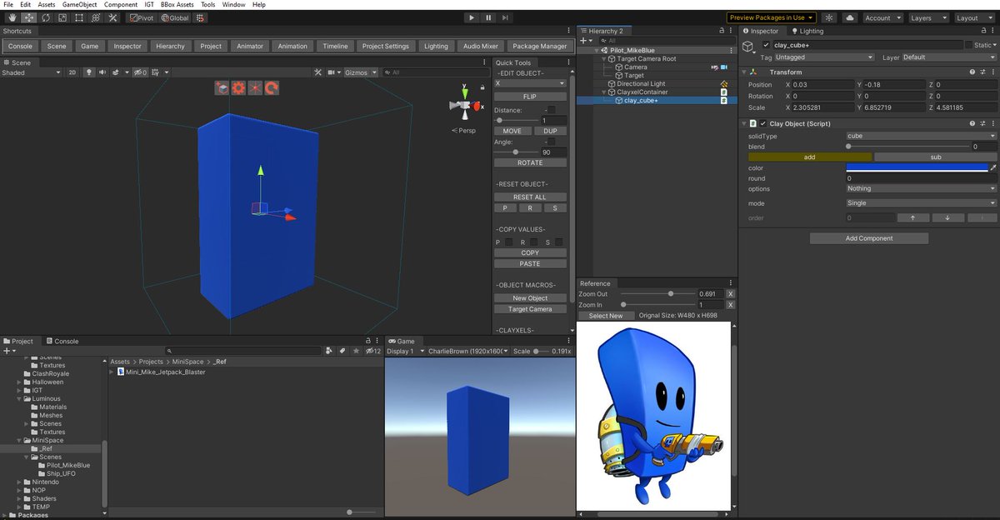
Task: Select the Rotate tool in the toolbar
Action: [x=44, y=17]
